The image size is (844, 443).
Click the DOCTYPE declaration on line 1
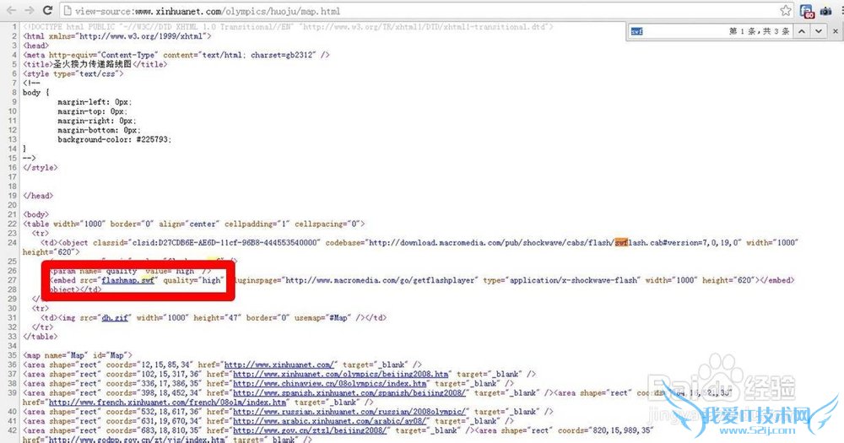[288, 27]
